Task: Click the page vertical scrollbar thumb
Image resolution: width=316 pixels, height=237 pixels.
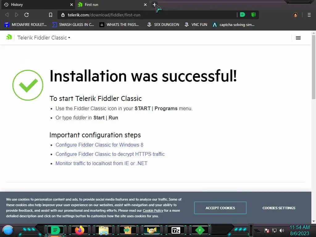Action: [314, 67]
